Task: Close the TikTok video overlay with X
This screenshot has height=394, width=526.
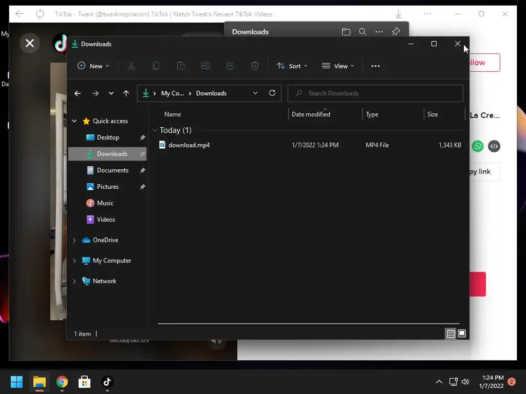Action: [30, 43]
